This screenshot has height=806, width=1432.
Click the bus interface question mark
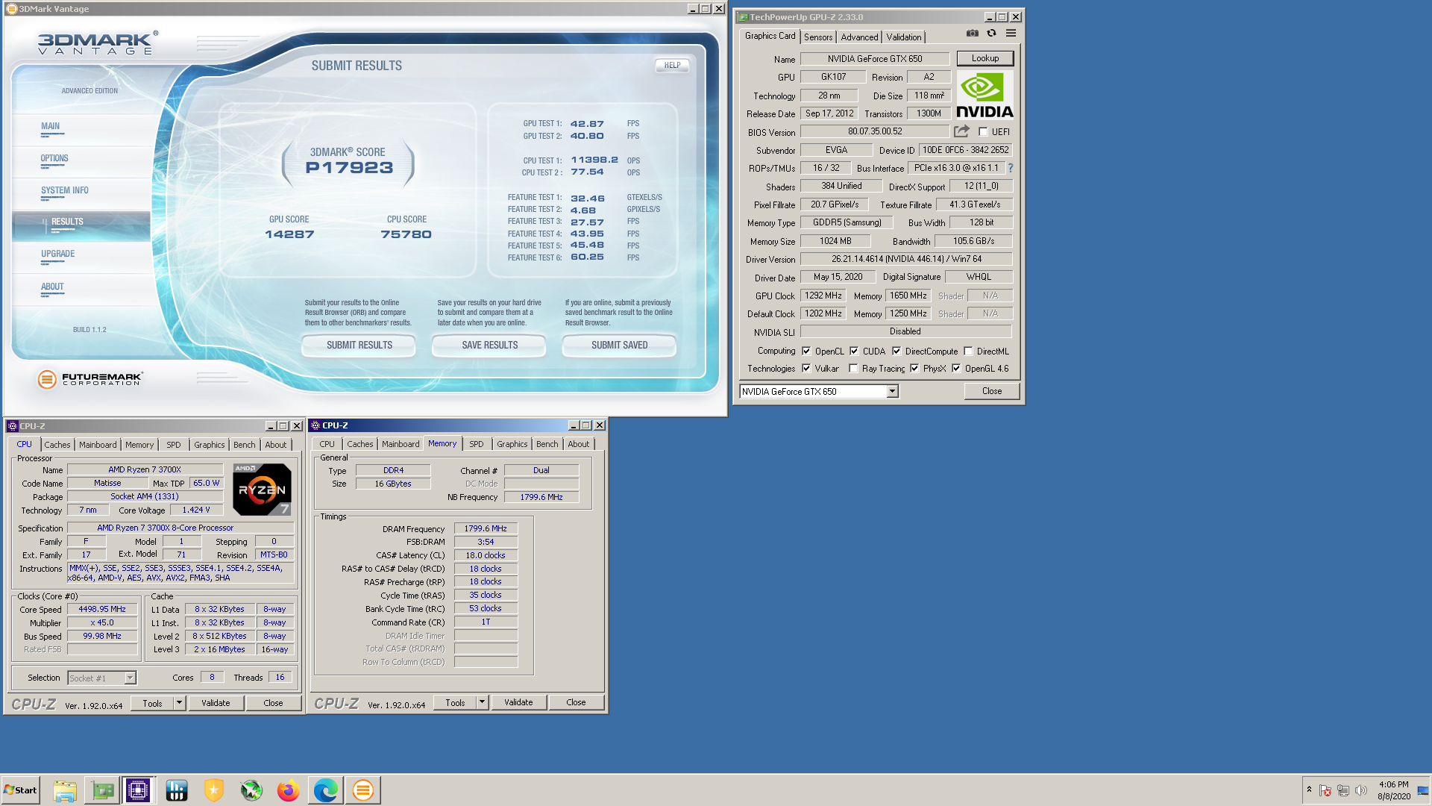[x=1011, y=168]
